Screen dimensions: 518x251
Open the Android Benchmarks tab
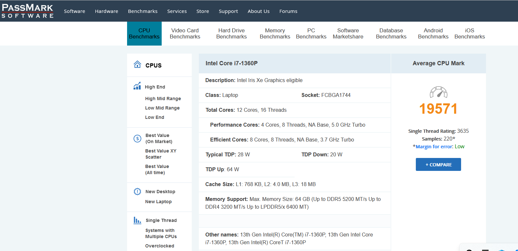(433, 34)
